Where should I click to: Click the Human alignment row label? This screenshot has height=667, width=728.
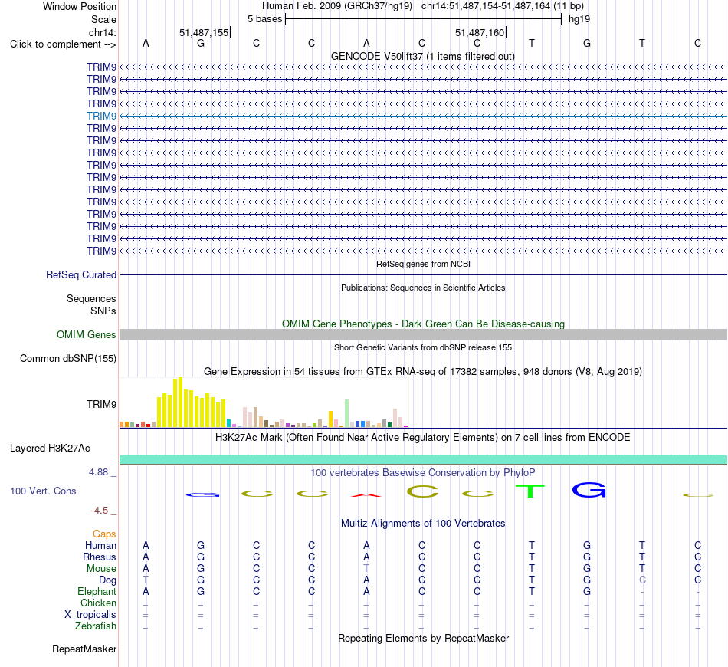click(100, 546)
